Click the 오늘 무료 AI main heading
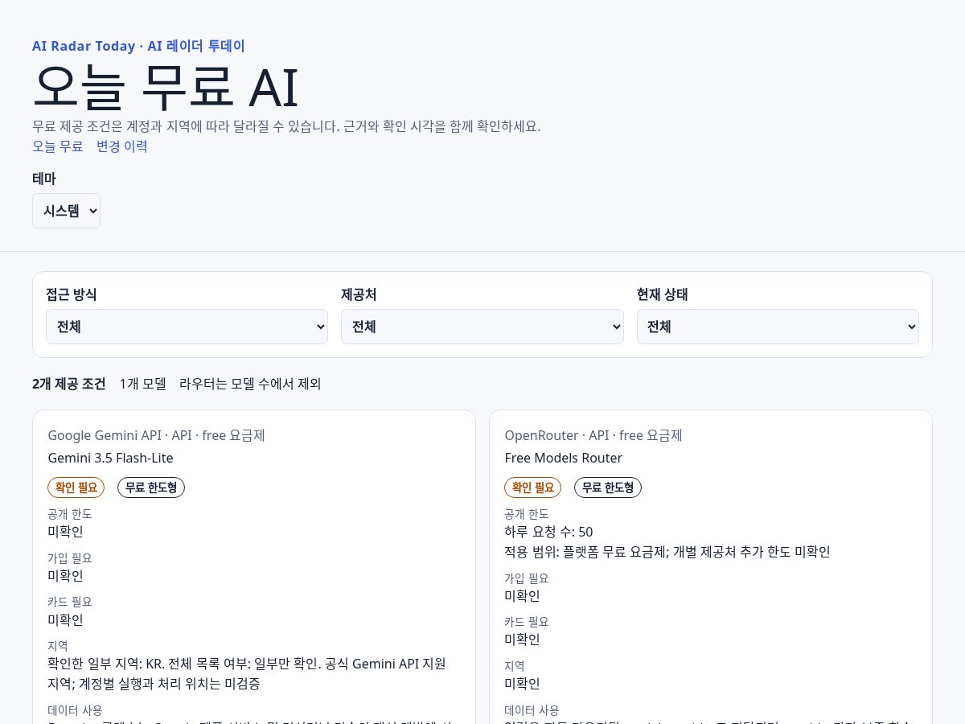Viewport: 965px width, 724px height. click(x=165, y=87)
